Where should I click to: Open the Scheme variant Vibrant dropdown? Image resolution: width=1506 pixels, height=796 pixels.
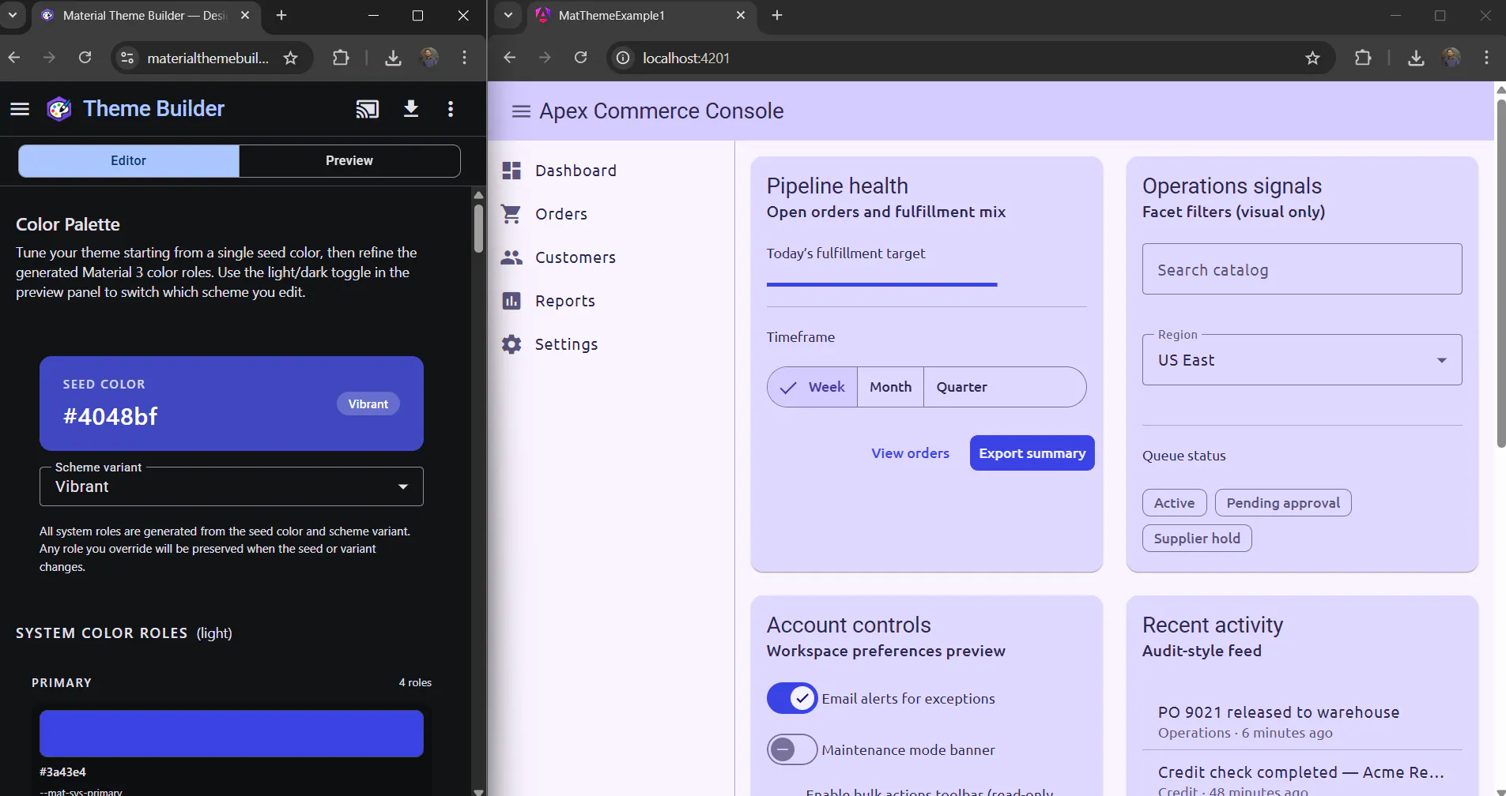pos(232,486)
